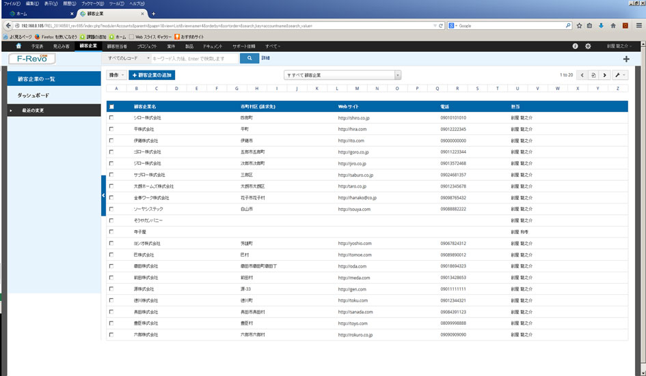Open the プロジェクト module tab

point(147,46)
